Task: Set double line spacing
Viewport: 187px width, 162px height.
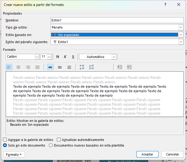Action: pyautogui.click(x=69, y=67)
